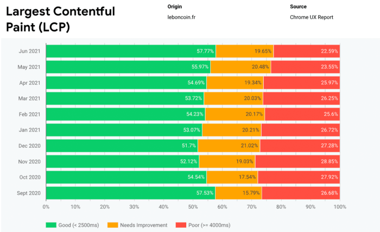
Task: Click the Oct 2020 orange 17.54% segment
Action: click(x=232, y=177)
